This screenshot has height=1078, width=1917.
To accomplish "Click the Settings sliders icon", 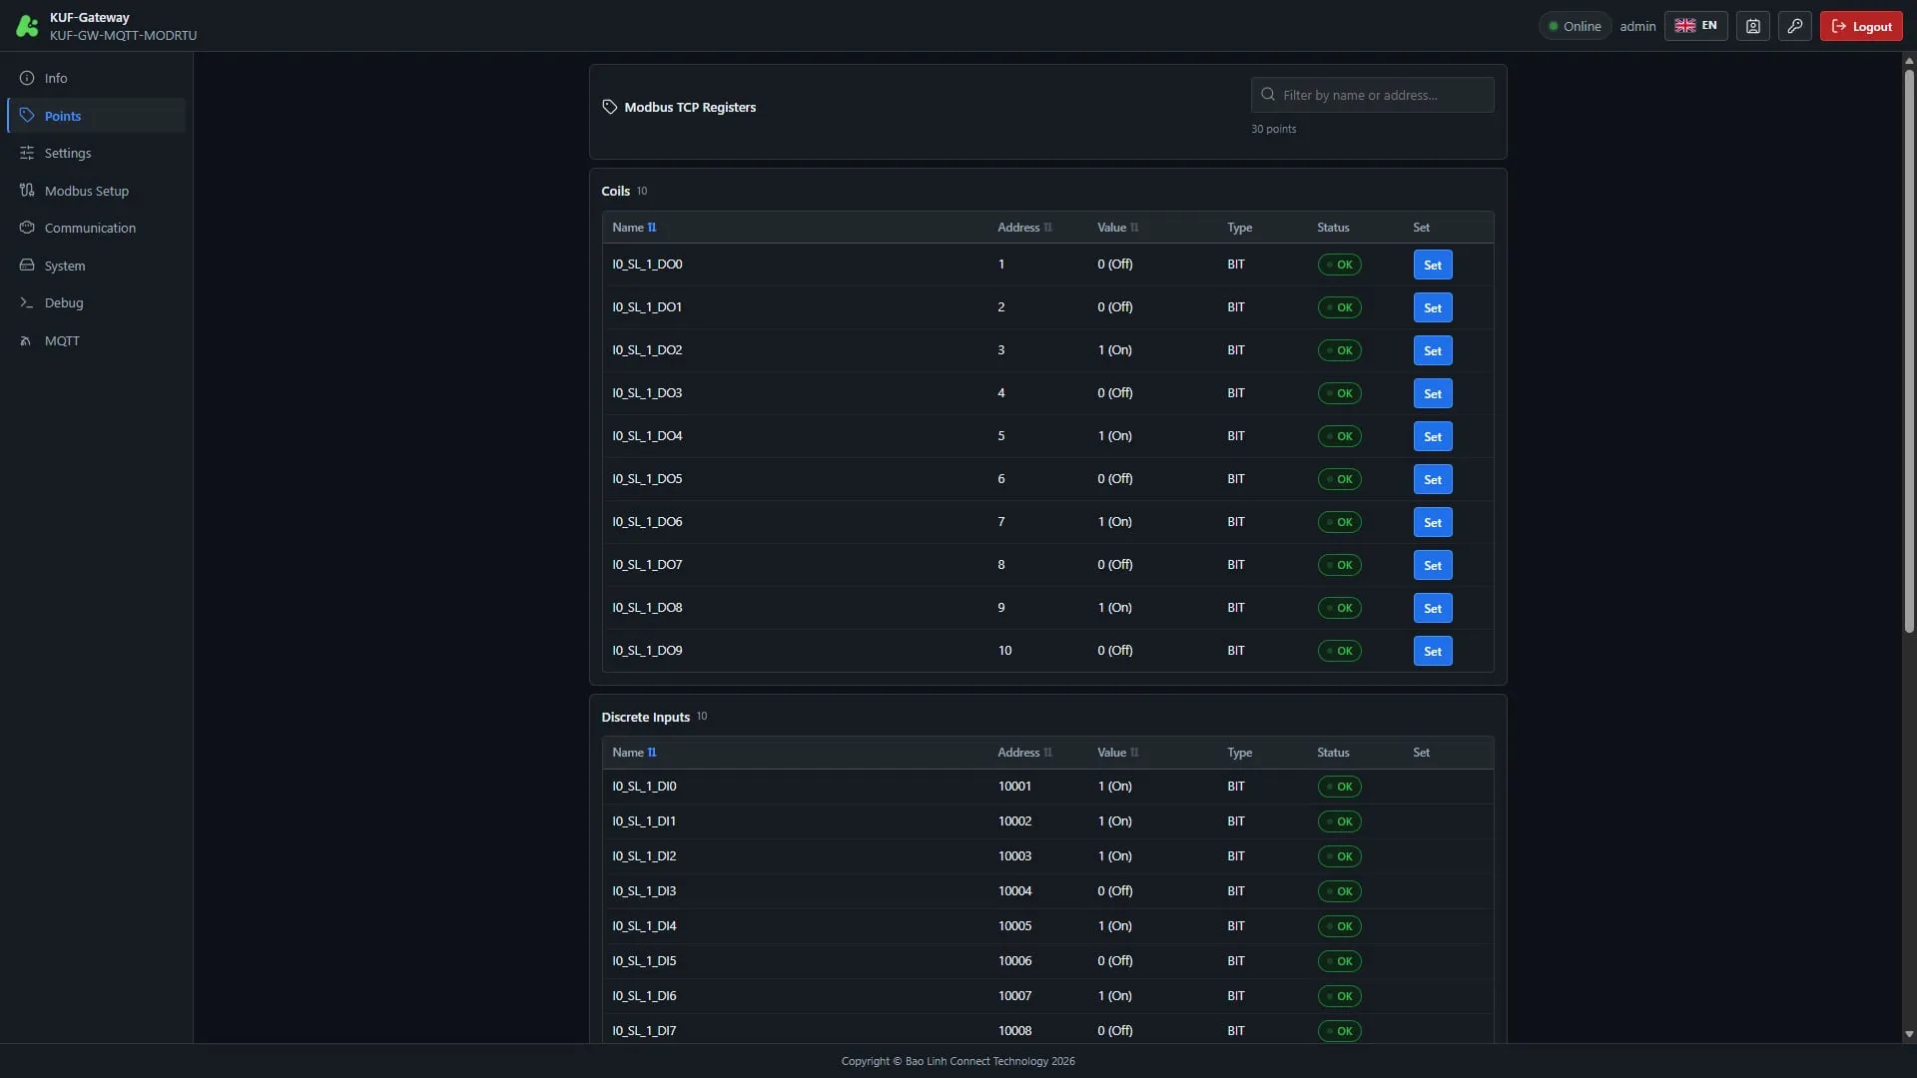I will [27, 153].
